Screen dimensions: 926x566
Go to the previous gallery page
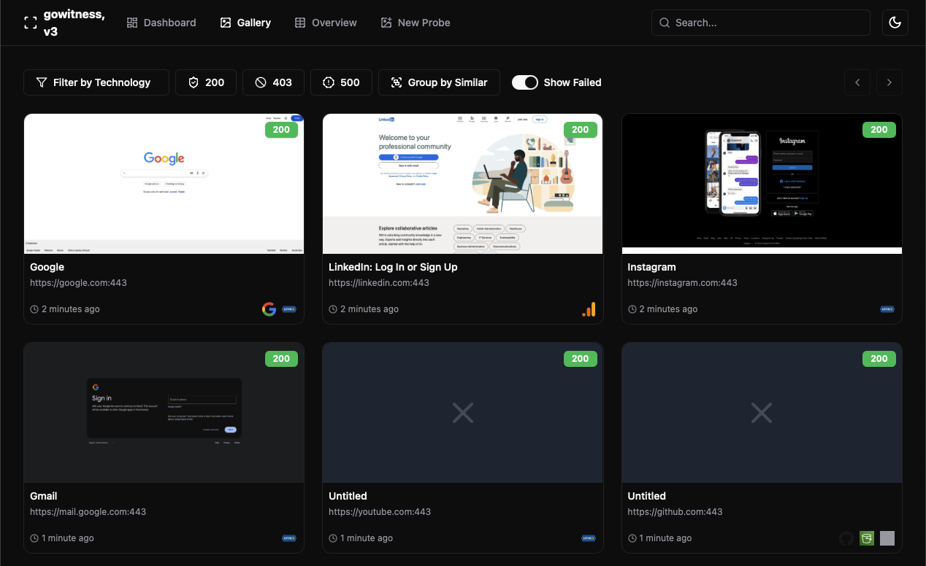pyautogui.click(x=857, y=82)
